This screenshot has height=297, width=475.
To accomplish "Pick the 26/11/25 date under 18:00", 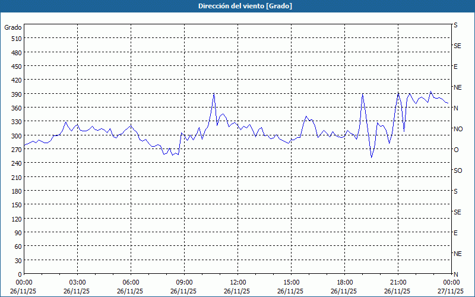I will pyautogui.click(x=344, y=291).
